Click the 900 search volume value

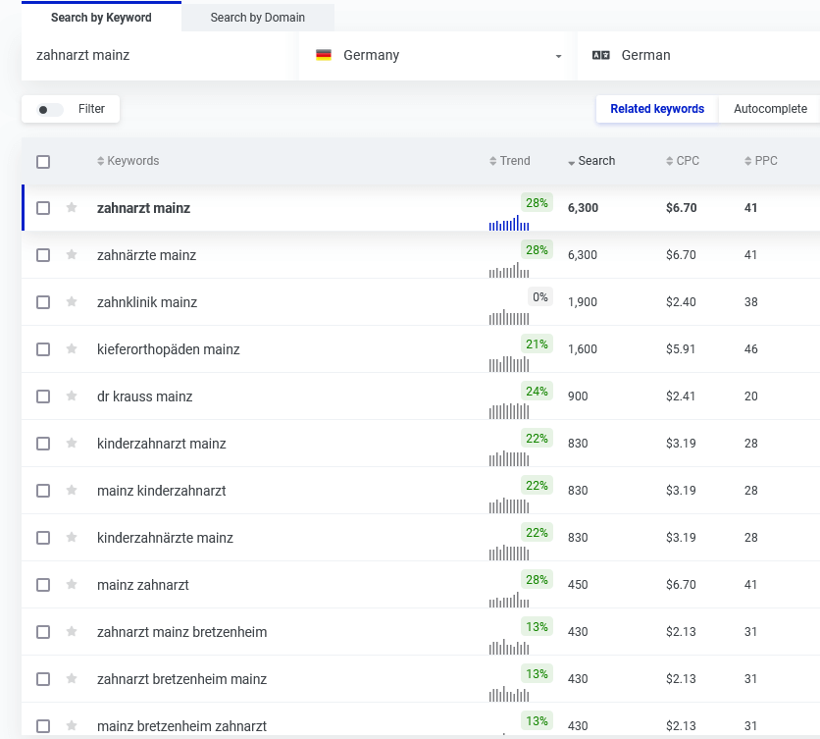pyautogui.click(x=578, y=396)
